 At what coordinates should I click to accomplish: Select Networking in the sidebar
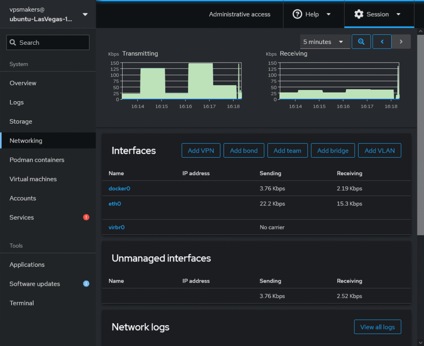pos(48,141)
